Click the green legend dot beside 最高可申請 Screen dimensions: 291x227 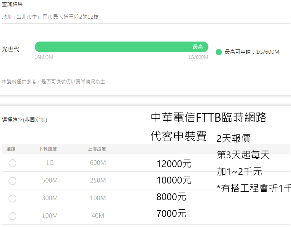coord(219,52)
